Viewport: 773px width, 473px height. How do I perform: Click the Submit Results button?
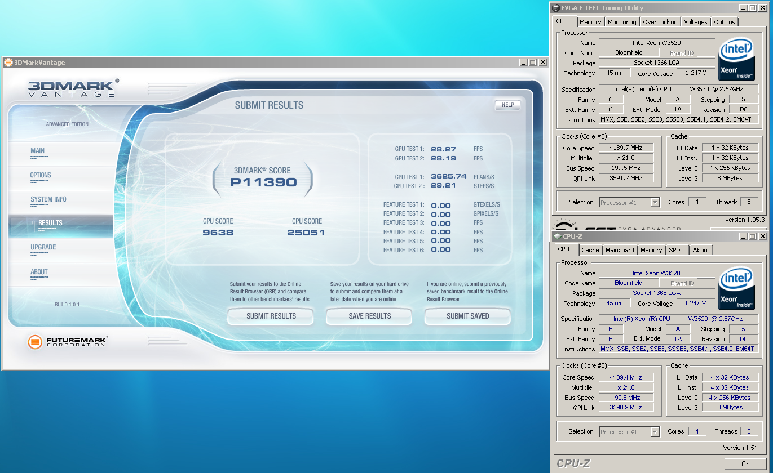tap(271, 316)
